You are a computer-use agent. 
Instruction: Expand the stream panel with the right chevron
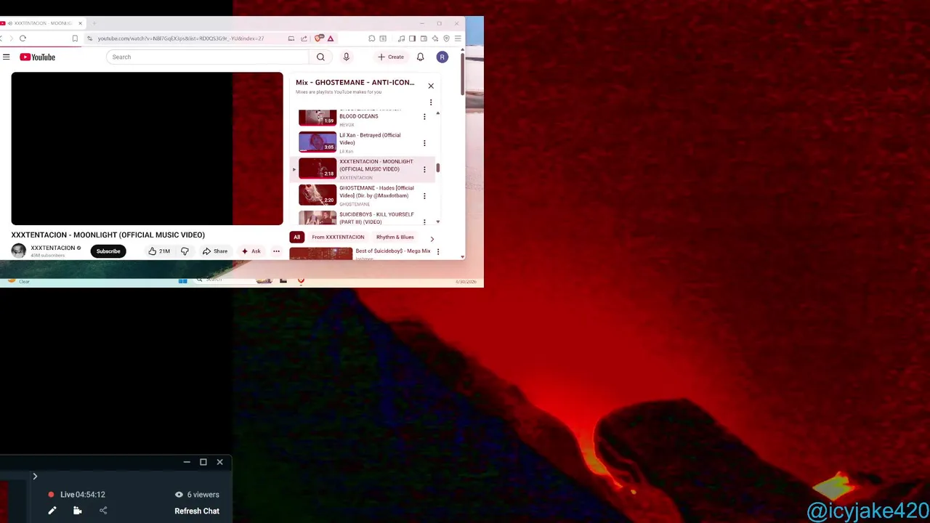tap(34, 477)
